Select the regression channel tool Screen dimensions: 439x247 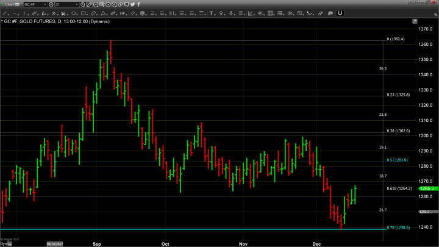click(x=113, y=13)
